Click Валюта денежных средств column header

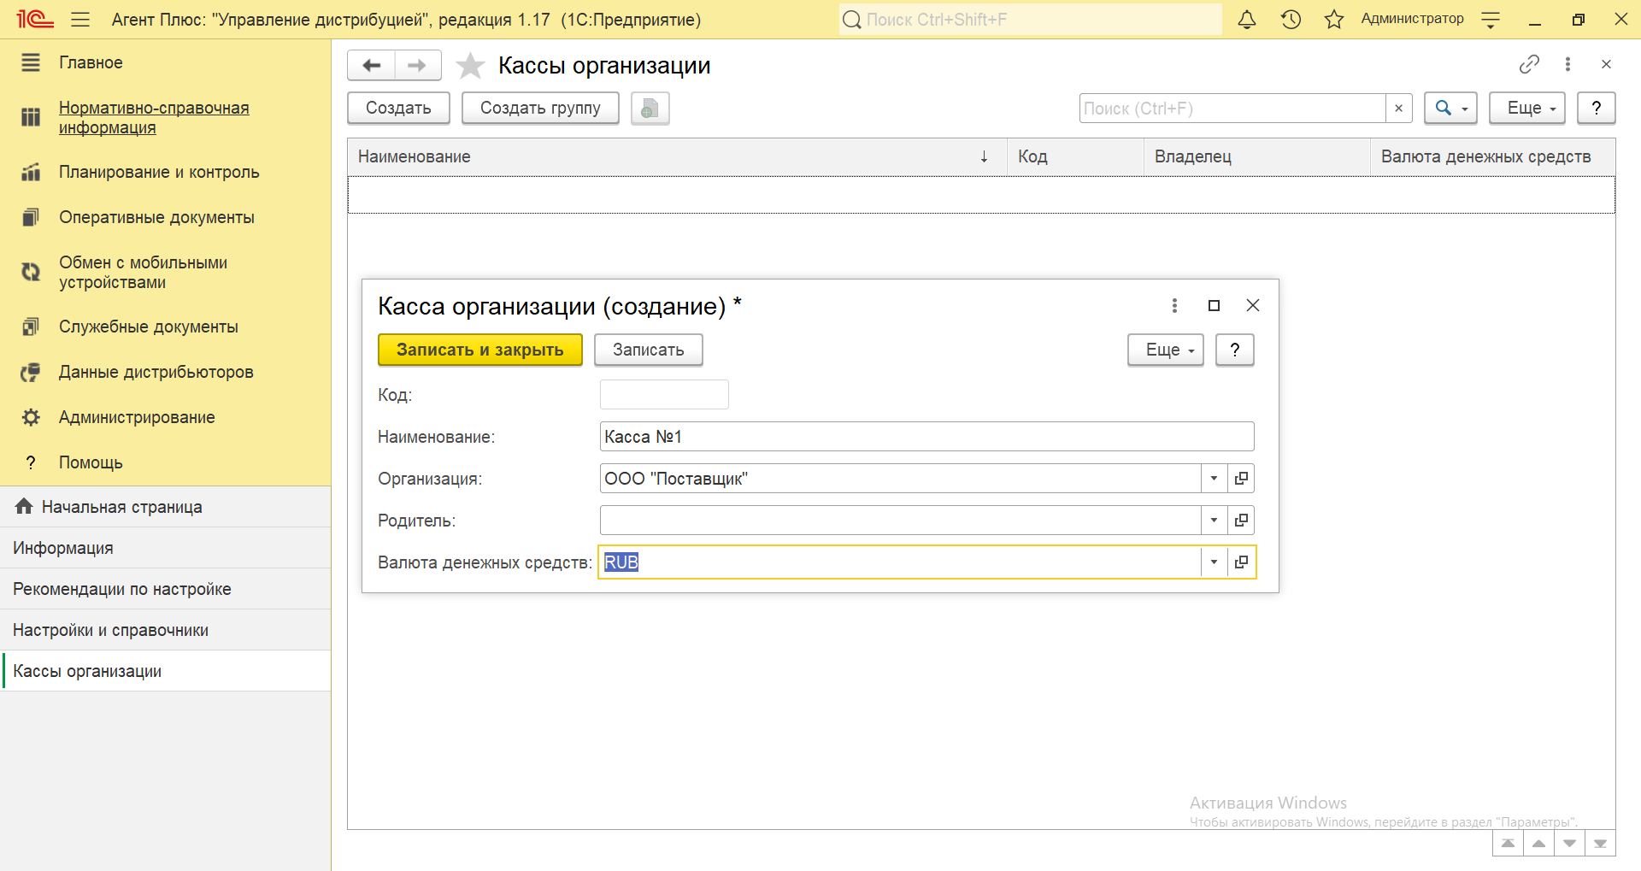coord(1492,156)
